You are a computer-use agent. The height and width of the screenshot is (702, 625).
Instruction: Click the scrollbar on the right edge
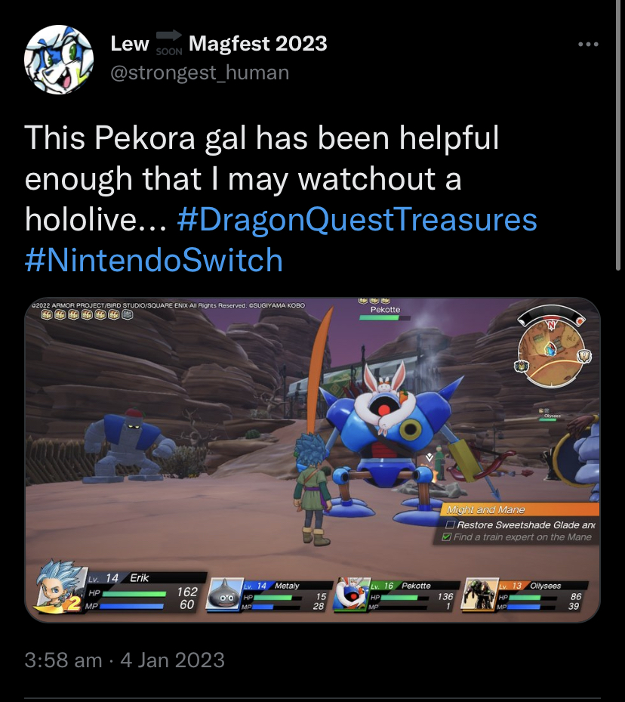[x=619, y=135]
